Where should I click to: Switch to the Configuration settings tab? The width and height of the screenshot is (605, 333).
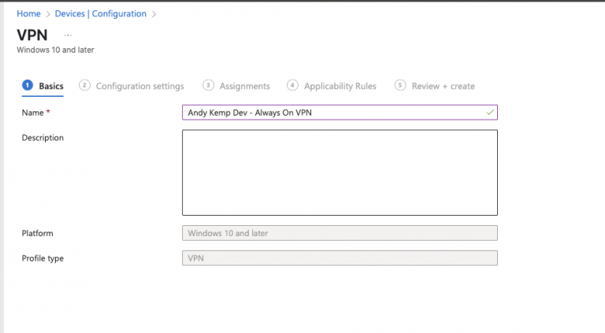pyautogui.click(x=139, y=86)
